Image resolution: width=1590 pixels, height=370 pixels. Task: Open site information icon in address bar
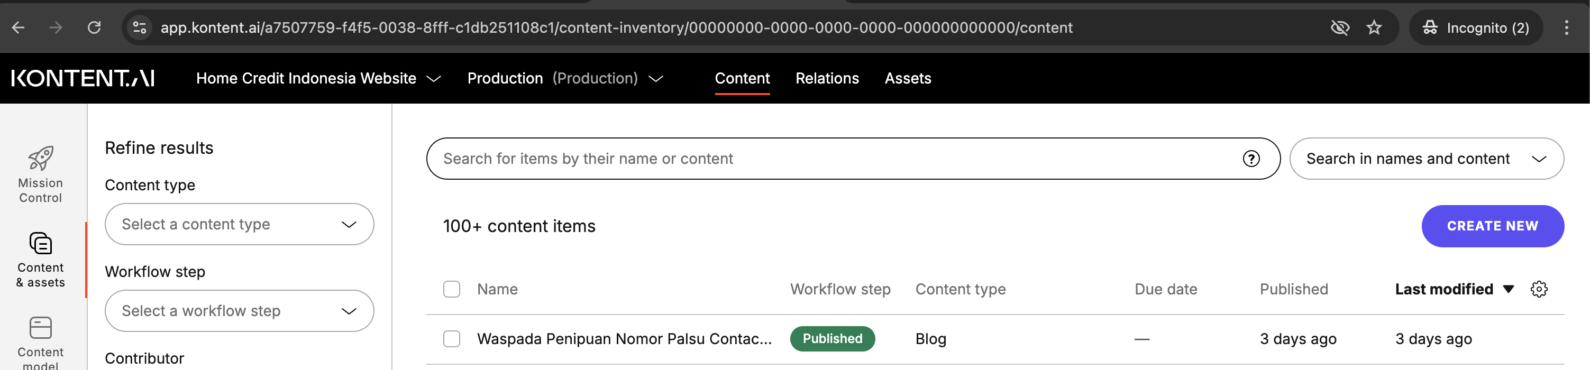click(140, 27)
